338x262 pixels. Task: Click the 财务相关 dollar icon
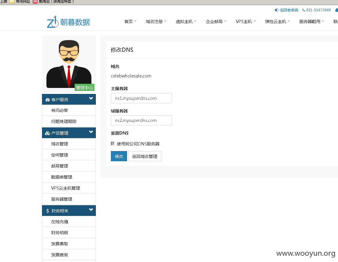(48, 211)
